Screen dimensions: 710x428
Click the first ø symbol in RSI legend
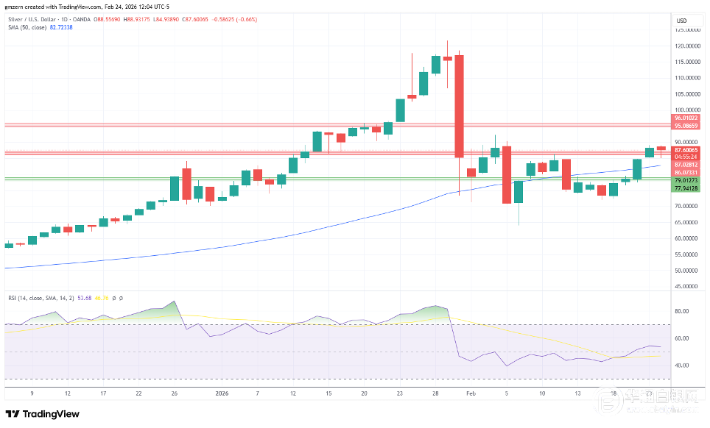click(113, 298)
